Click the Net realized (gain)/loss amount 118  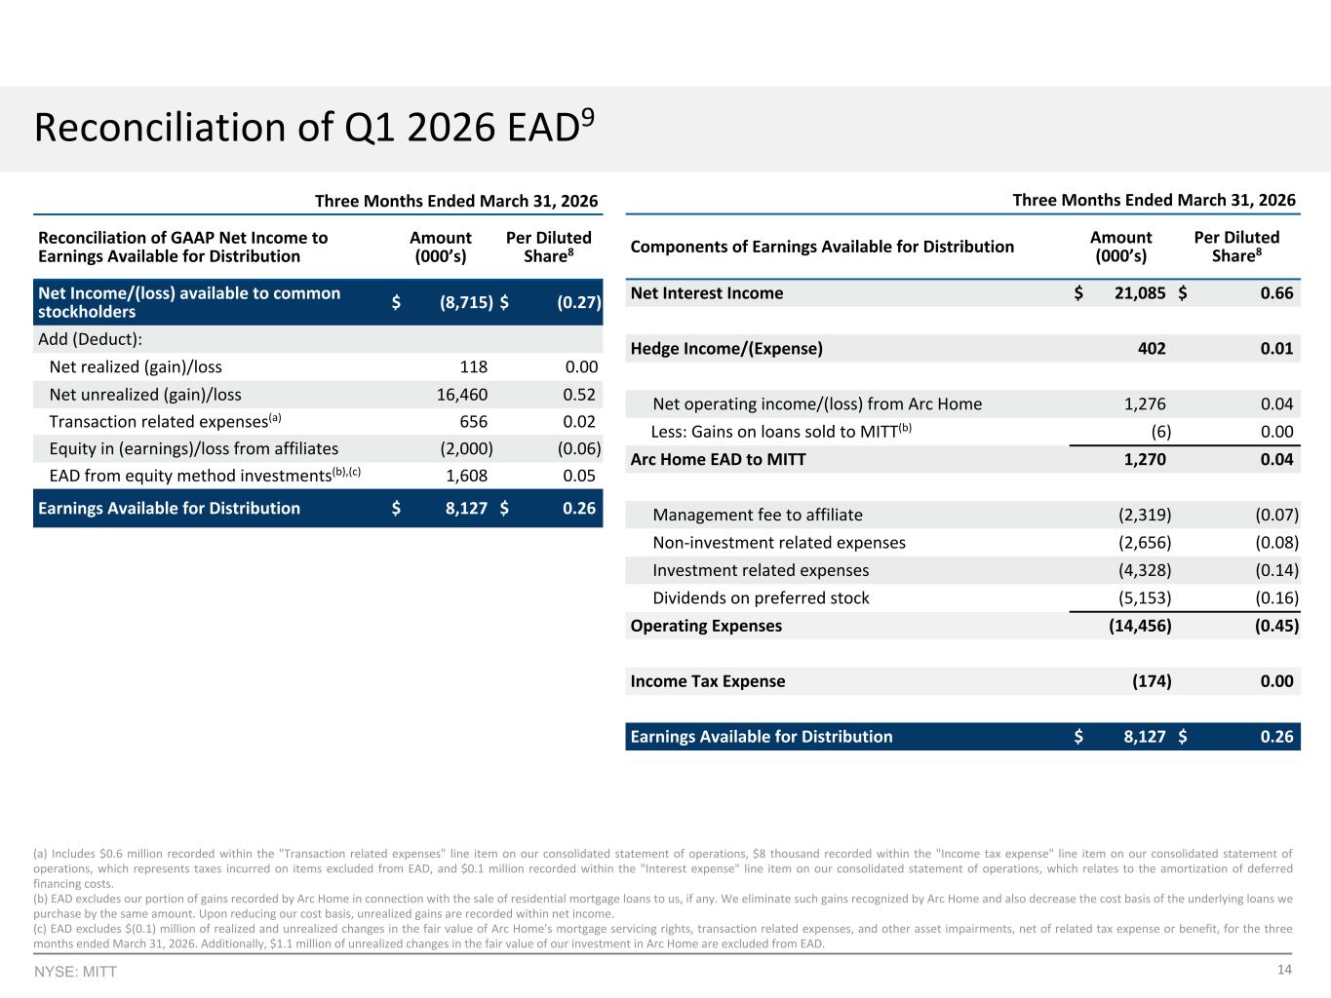pyautogui.click(x=473, y=367)
